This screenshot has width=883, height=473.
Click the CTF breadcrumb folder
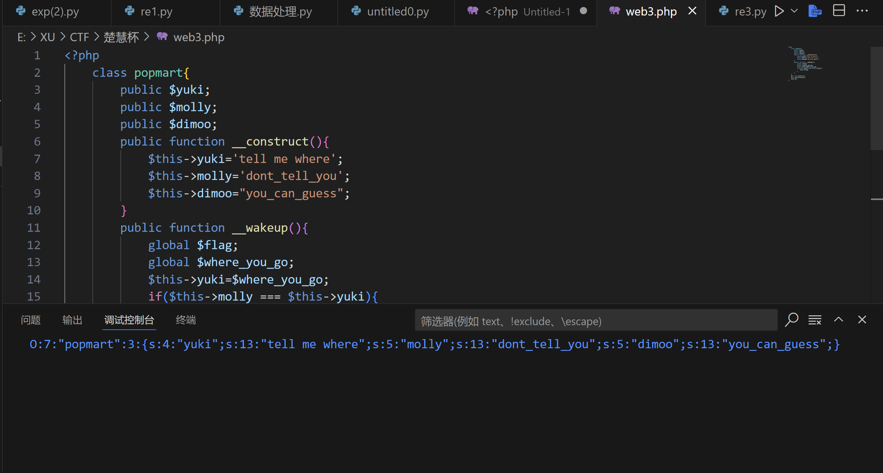point(79,37)
